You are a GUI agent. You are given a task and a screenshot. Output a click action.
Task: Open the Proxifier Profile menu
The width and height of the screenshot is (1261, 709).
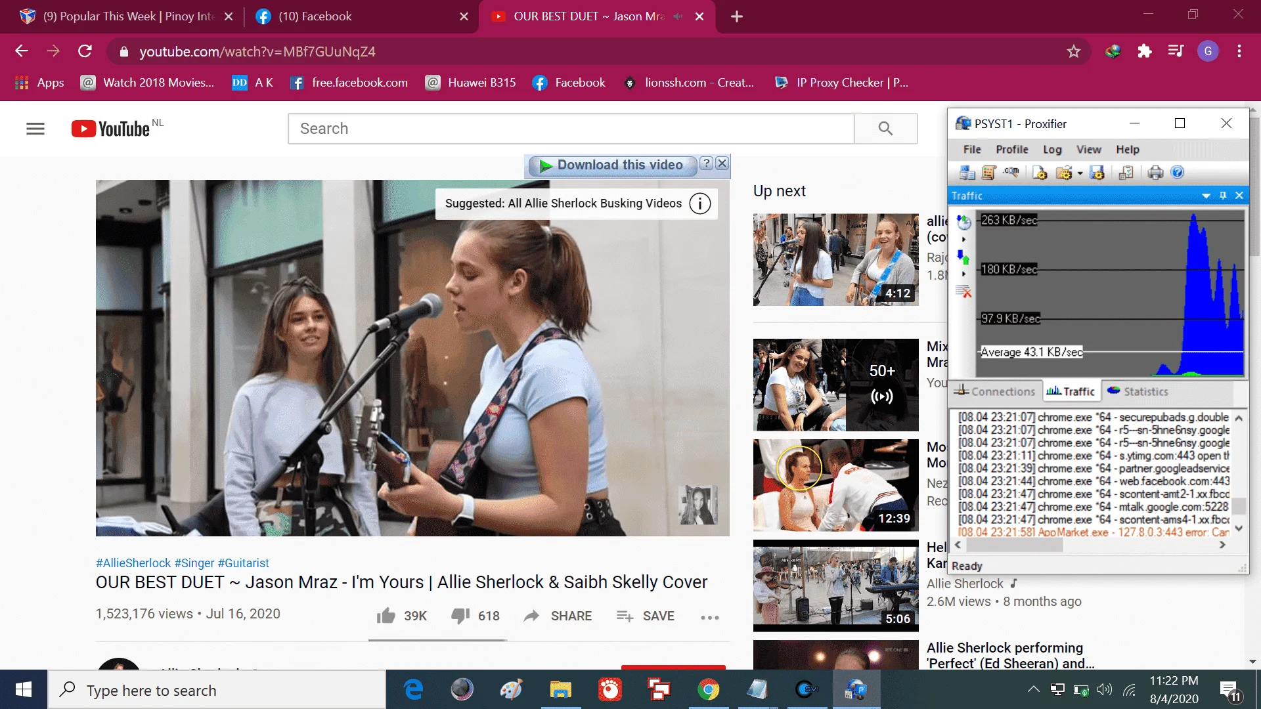[1011, 150]
